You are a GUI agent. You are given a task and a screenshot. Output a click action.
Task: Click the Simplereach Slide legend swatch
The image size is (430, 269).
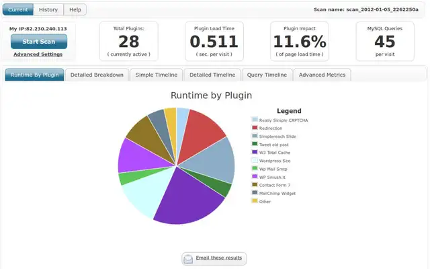tap(255, 136)
